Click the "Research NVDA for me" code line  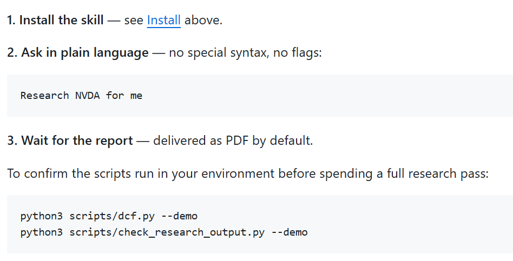(81, 96)
